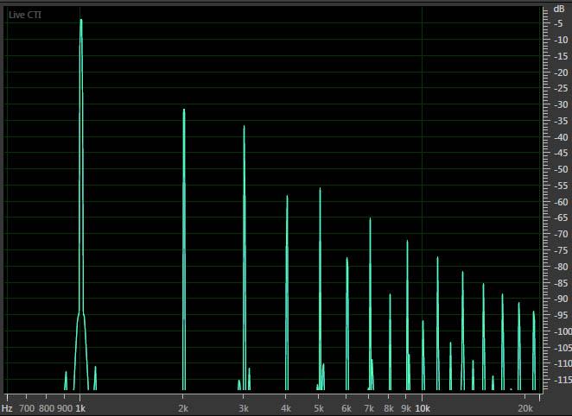Click the -115 dB scale label
The image size is (572, 416).
(x=560, y=380)
